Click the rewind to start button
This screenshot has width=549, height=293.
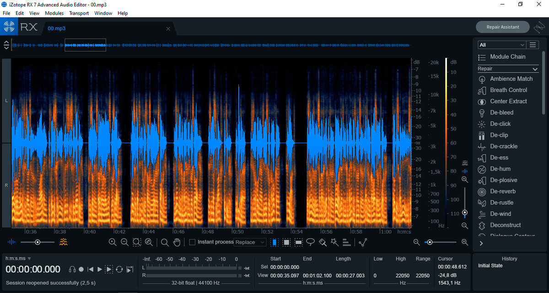[x=91, y=269]
